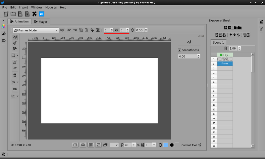Toggle the canvas grid display
The width and height of the screenshot is (265, 159).
coord(91,145)
